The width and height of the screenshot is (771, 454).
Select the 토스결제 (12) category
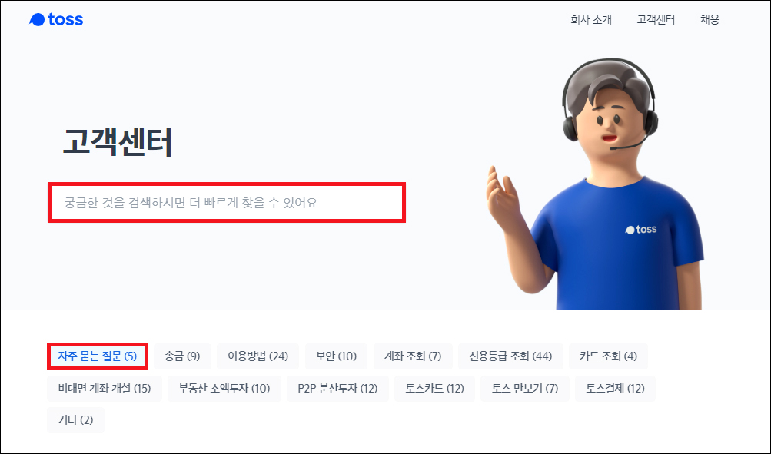click(x=615, y=389)
